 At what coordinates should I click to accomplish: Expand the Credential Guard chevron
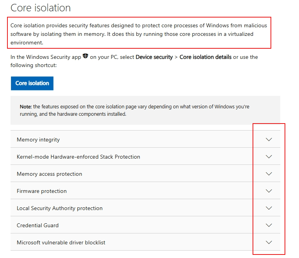(269, 225)
